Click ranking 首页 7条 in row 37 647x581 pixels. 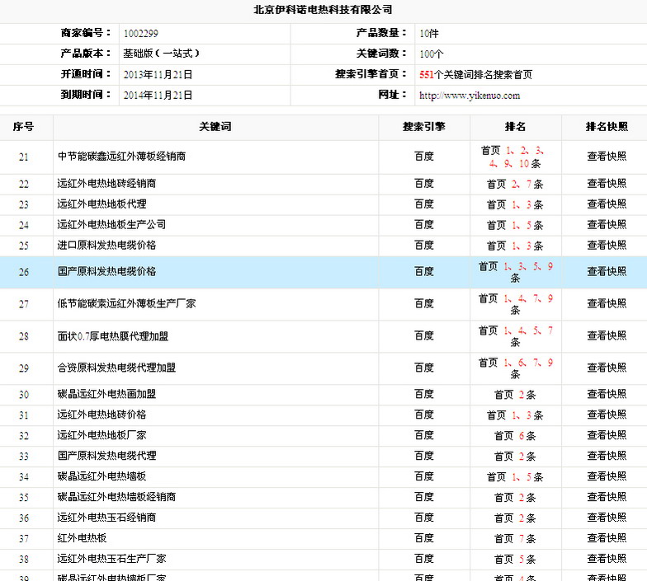515,539
